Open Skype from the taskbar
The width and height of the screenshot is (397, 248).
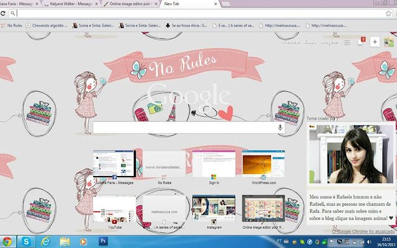coord(26,242)
